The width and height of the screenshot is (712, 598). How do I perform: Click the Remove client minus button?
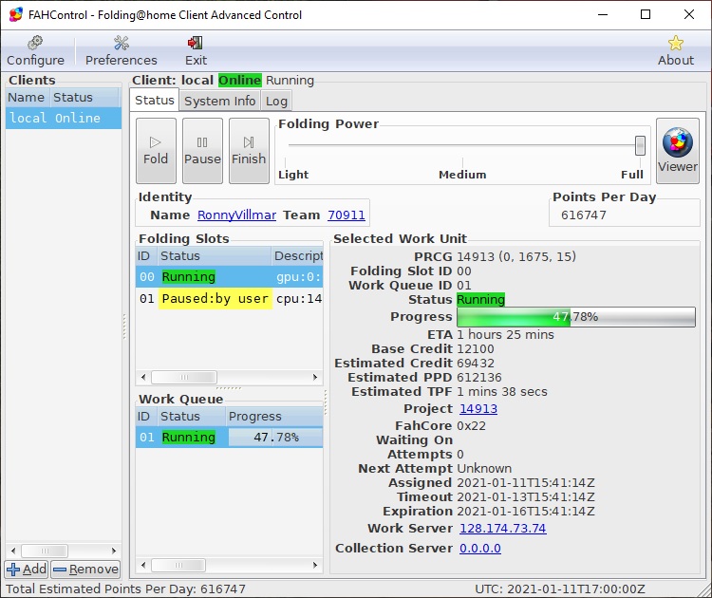(x=85, y=569)
